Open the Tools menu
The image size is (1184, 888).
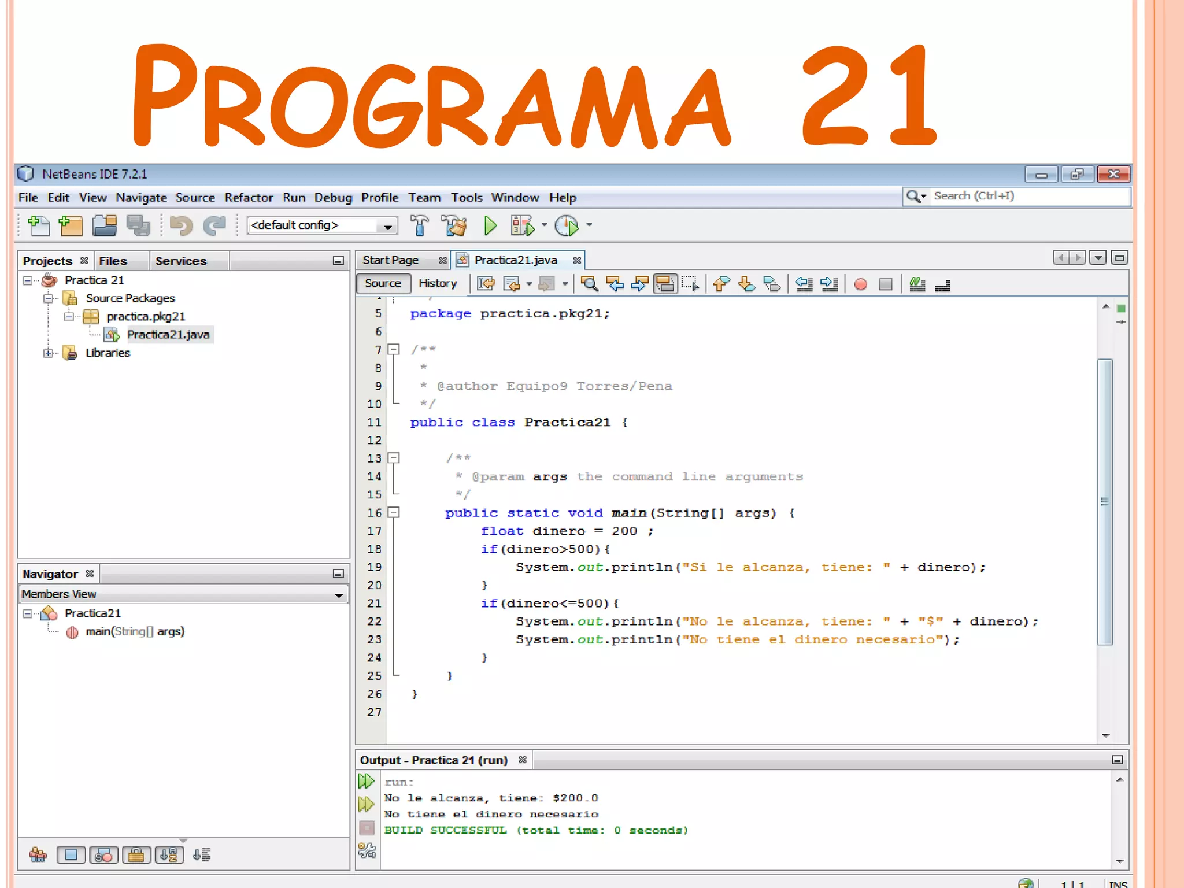(467, 198)
